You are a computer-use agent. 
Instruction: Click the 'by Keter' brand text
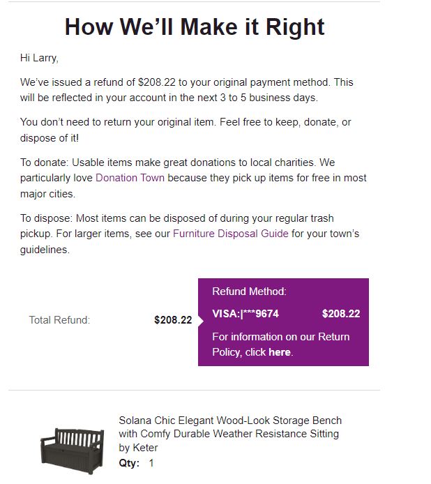138,448
